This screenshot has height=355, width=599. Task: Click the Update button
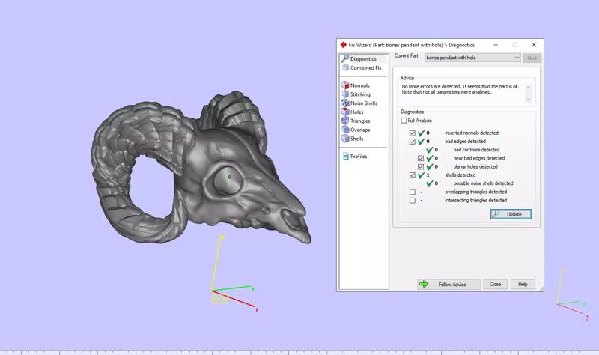[511, 214]
